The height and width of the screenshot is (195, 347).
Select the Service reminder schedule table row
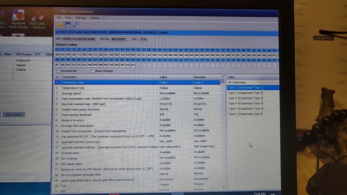pyautogui.click(x=137, y=175)
